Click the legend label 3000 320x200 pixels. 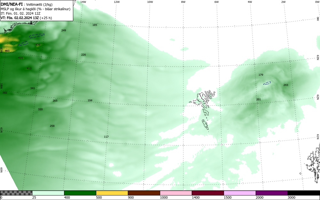click(x=292, y=197)
